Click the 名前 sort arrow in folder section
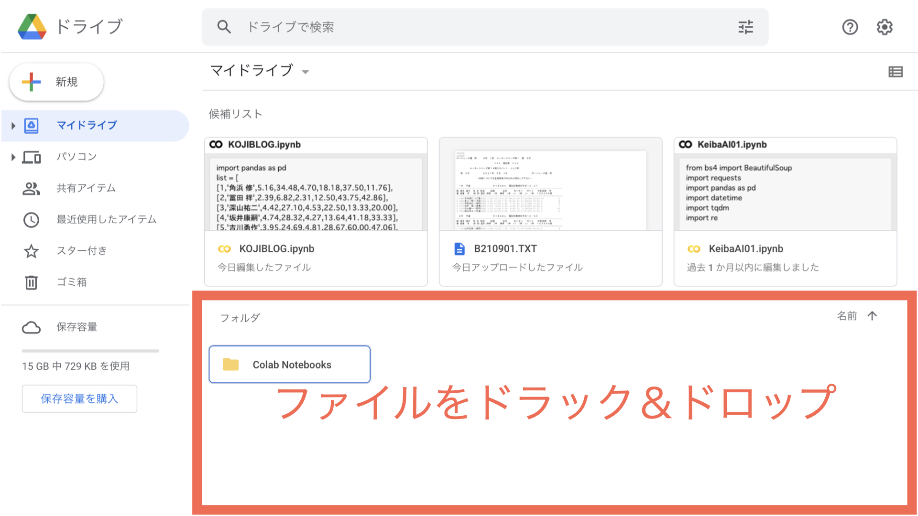The height and width of the screenshot is (516, 918). [x=873, y=316]
